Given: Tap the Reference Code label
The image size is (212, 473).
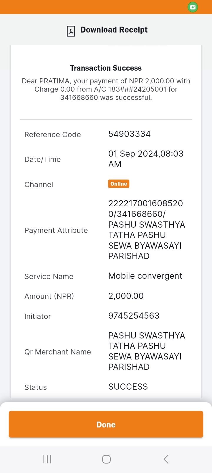Looking at the screenshot, I should tap(53, 135).
